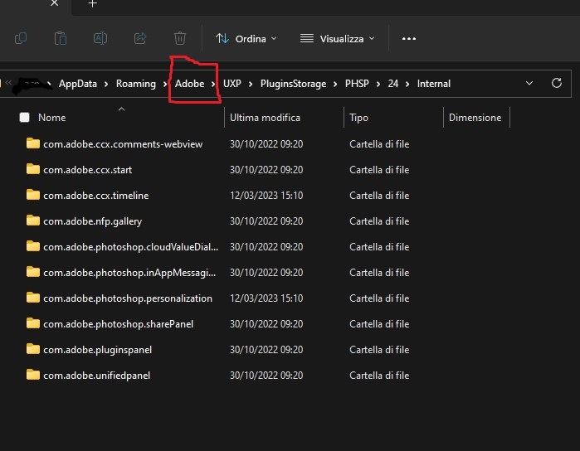The height and width of the screenshot is (451, 580).
Task: Click the com.adobe.nfp.gallery name text
Action: pyautogui.click(x=92, y=221)
